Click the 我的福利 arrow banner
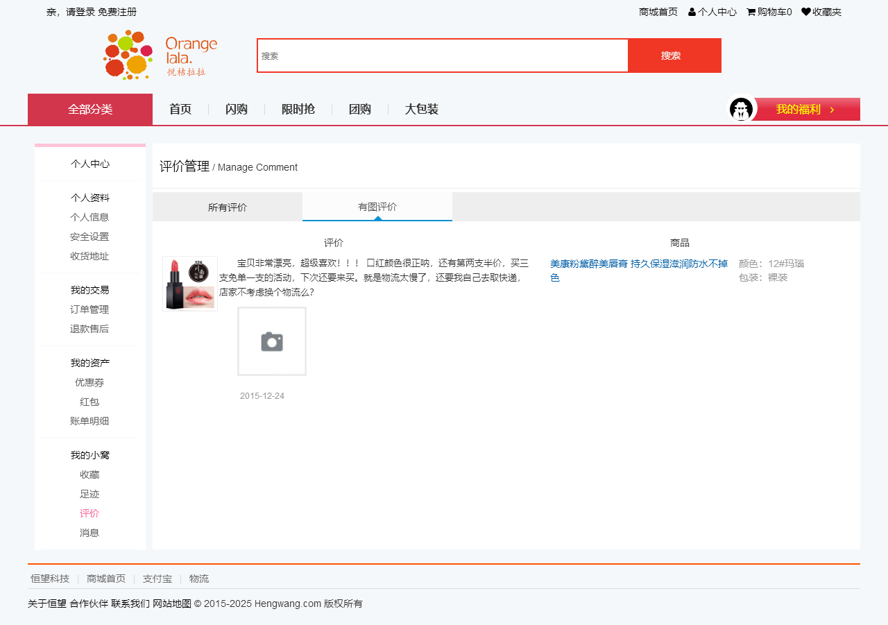The image size is (888, 625). click(x=806, y=110)
